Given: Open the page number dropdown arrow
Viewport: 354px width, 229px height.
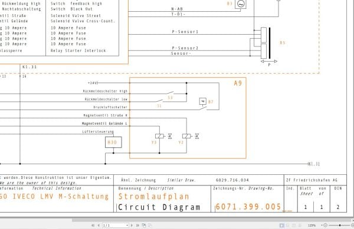Looking at the screenshot, I should (x=127, y=225).
